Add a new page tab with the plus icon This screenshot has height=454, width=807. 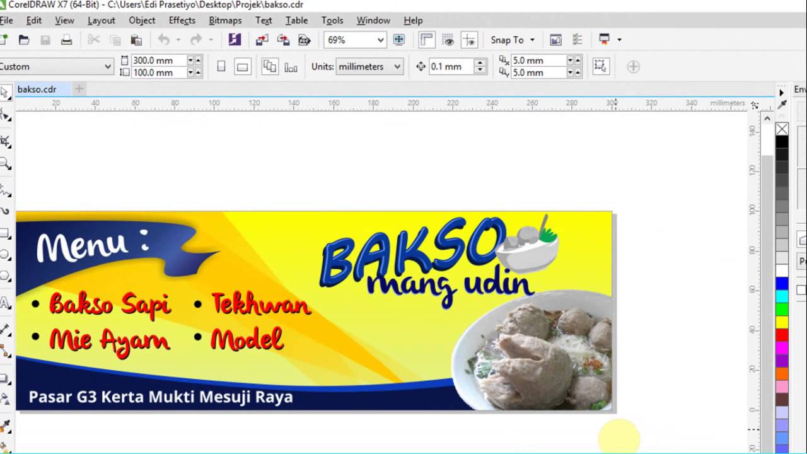79,89
